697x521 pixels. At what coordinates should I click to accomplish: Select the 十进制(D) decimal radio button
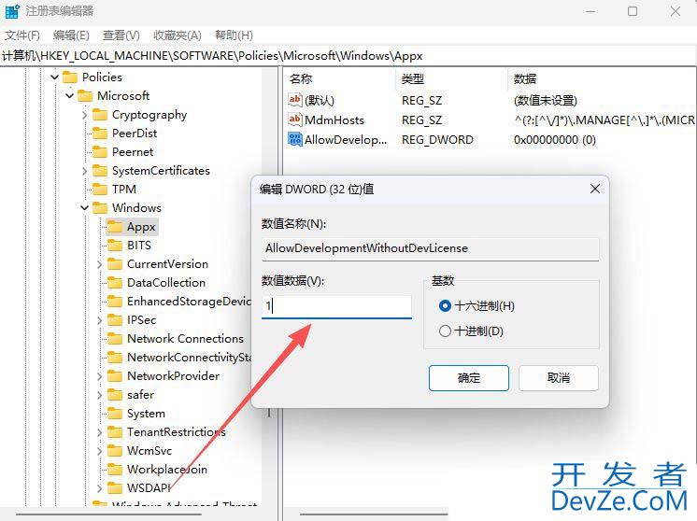(x=445, y=331)
